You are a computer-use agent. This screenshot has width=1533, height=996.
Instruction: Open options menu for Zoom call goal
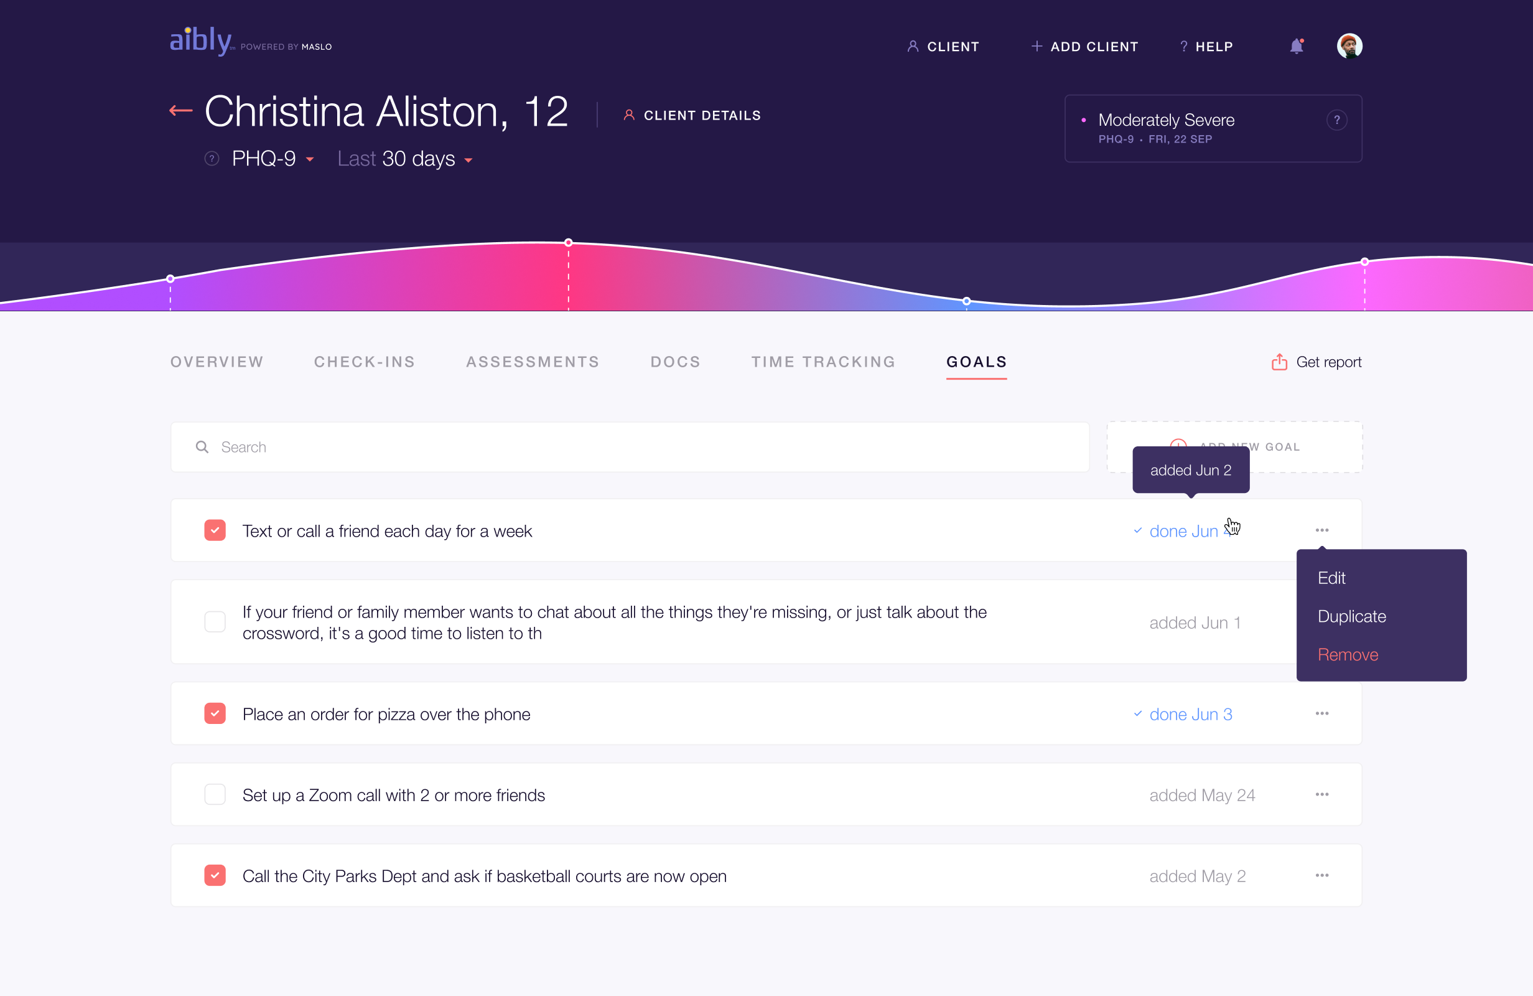point(1321,795)
